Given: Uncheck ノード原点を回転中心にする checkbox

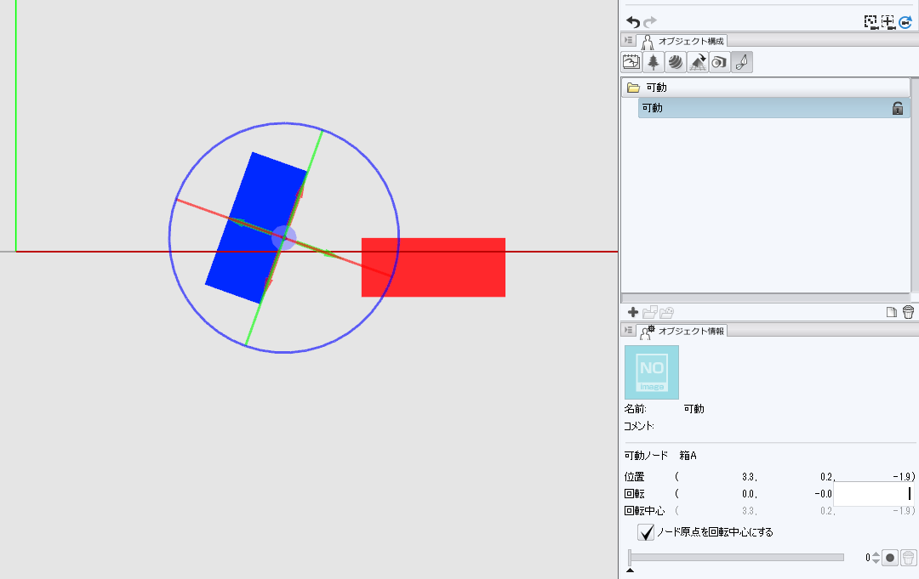Looking at the screenshot, I should 646,532.
